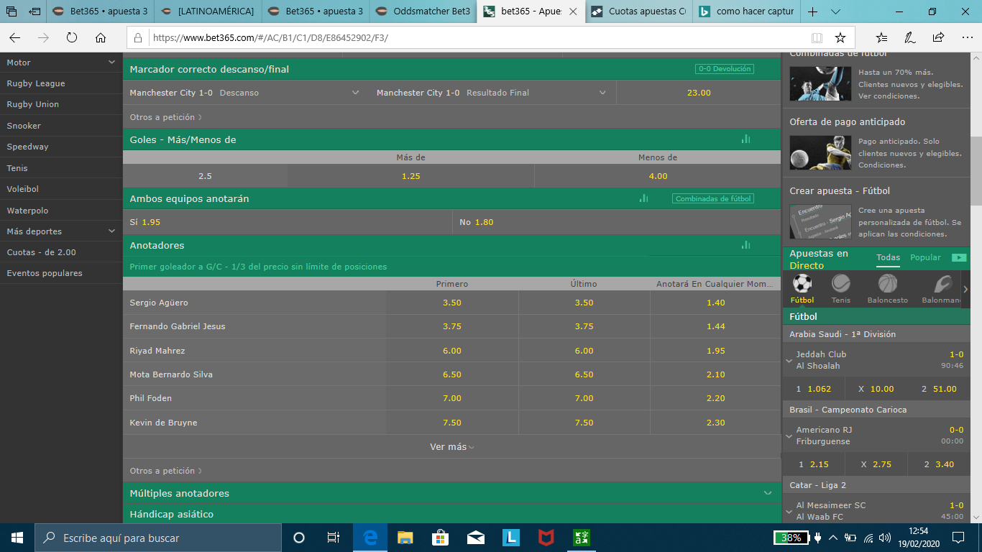The image size is (982, 552).
Task: Click the share page icon
Action: [x=938, y=37]
